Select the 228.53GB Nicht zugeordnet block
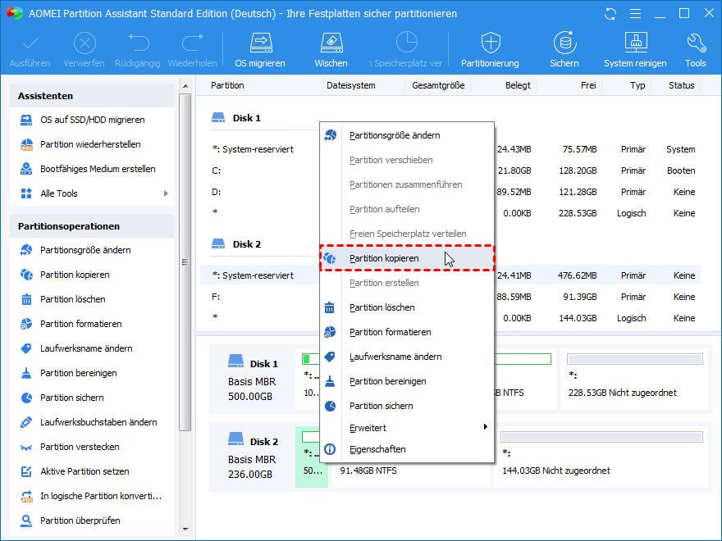This screenshot has width=722, height=541. point(634,379)
